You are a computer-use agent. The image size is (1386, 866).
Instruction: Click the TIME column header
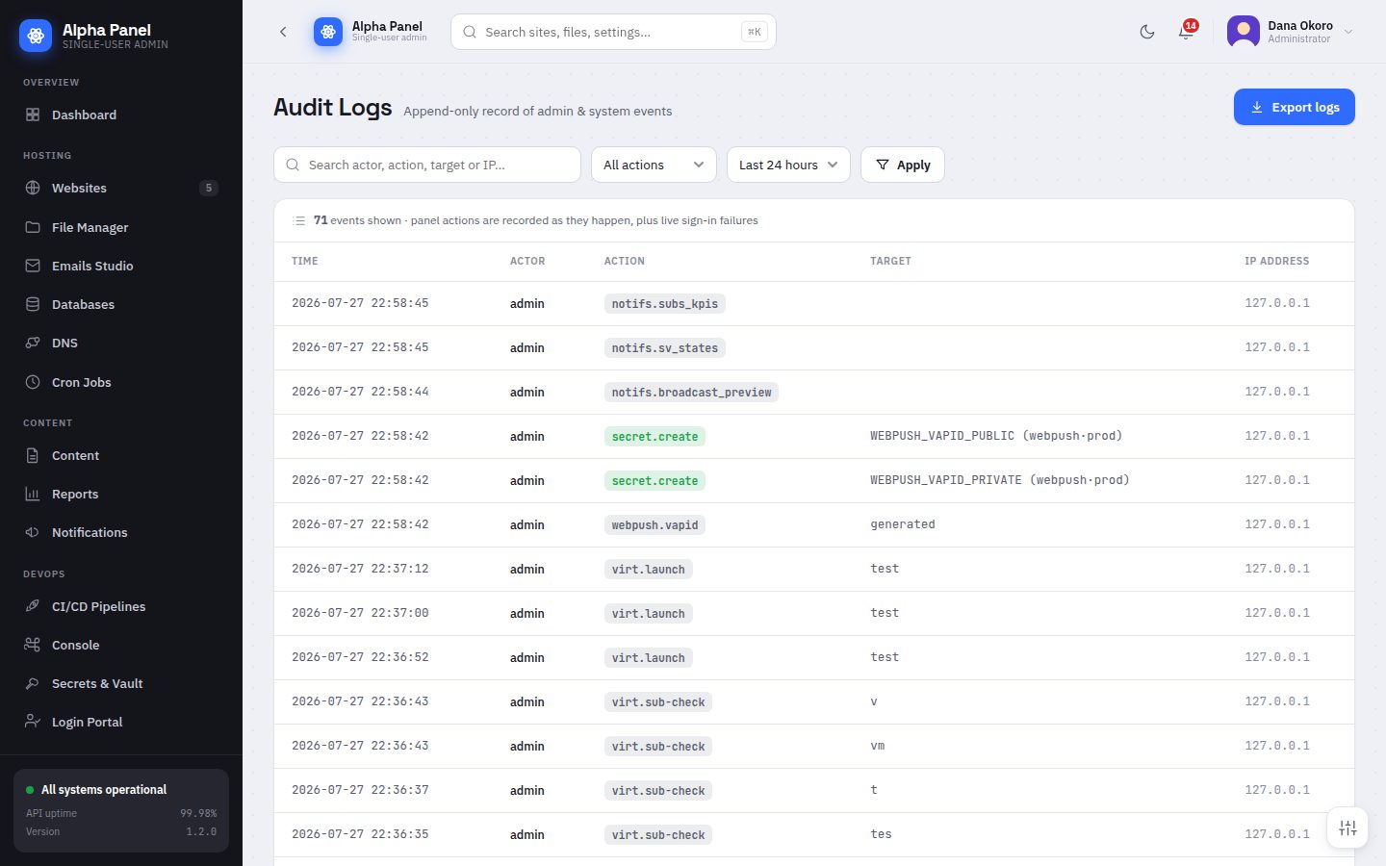tap(305, 261)
